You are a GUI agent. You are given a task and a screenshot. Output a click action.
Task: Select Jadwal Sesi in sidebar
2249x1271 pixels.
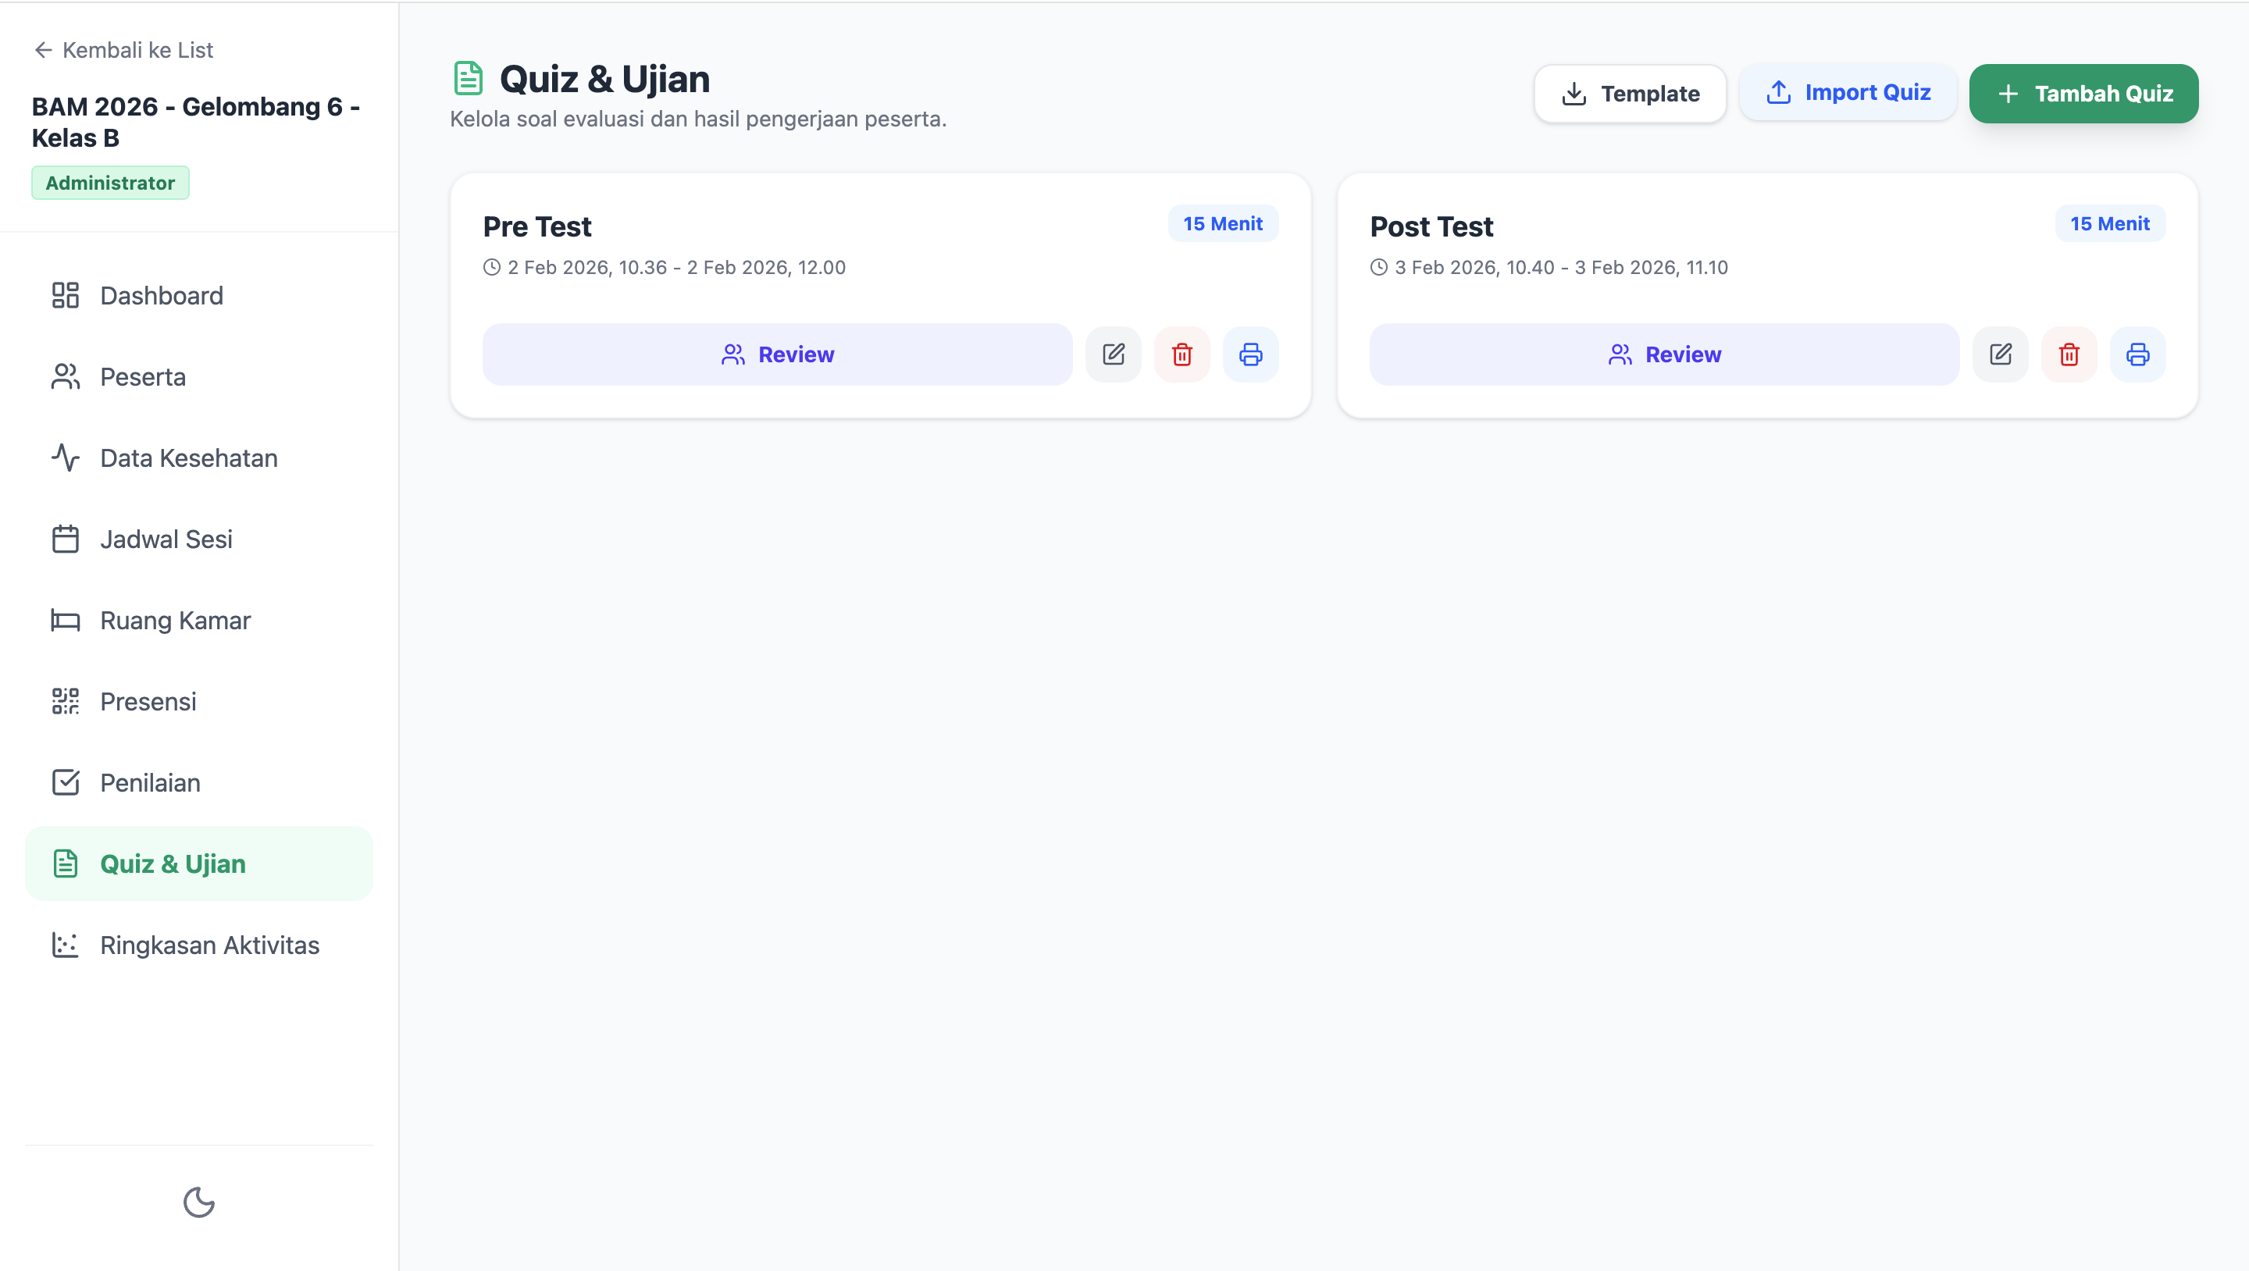199,539
